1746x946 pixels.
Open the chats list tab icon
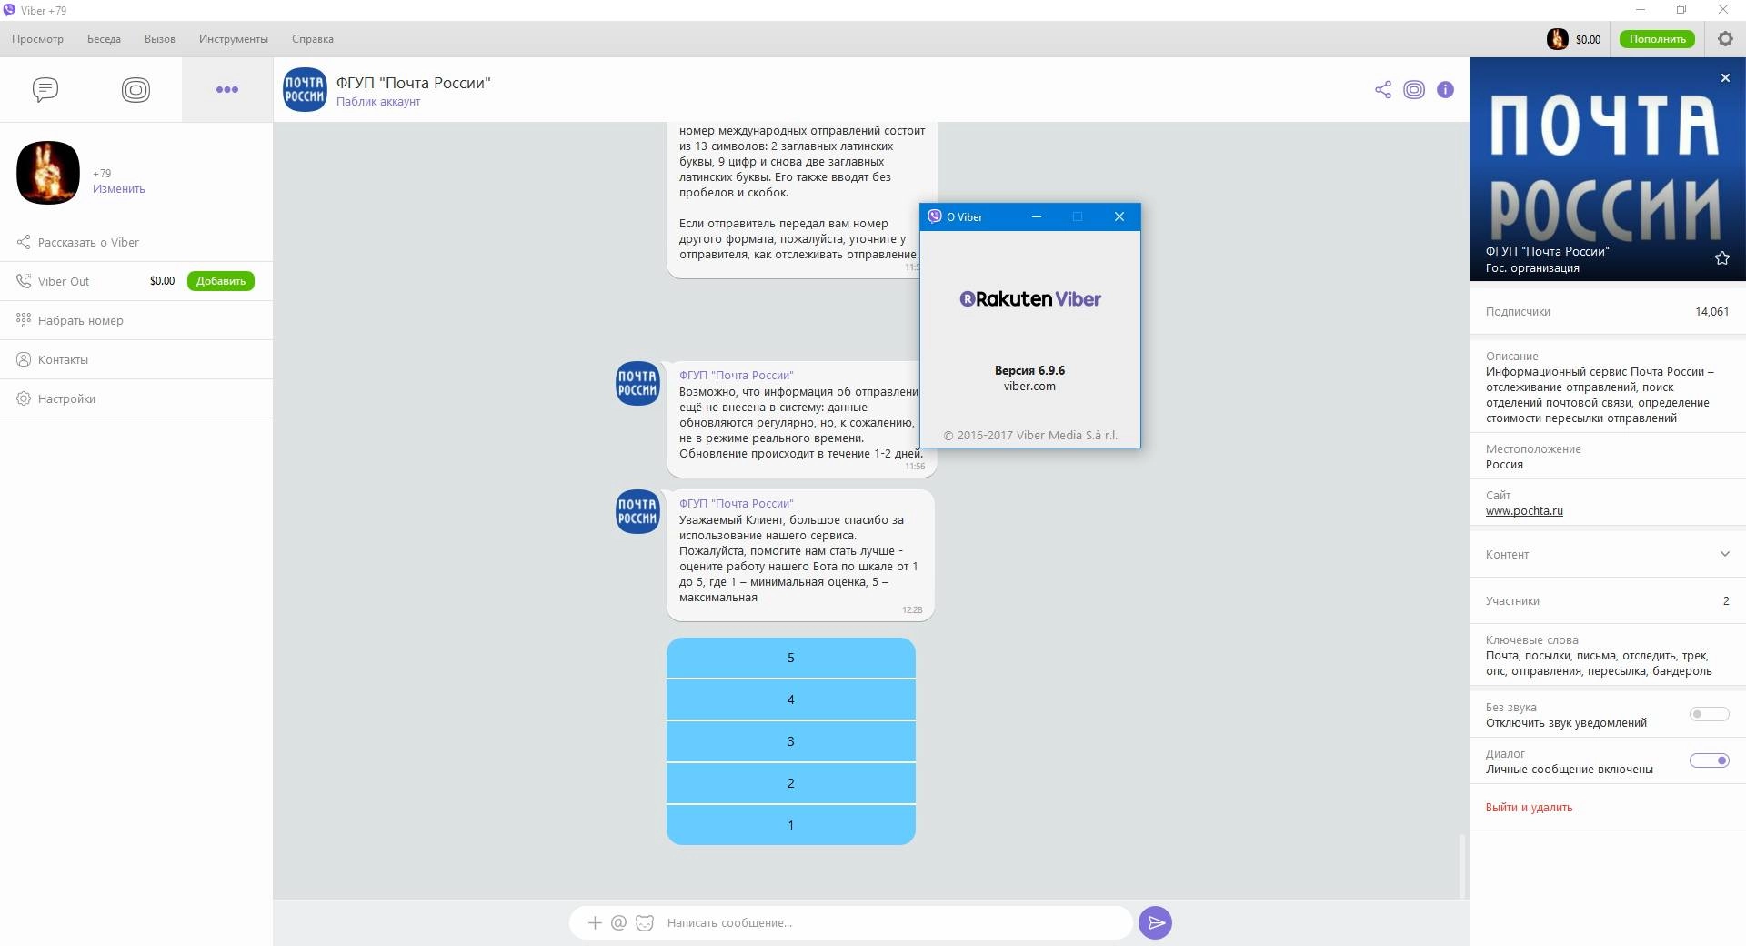(45, 89)
